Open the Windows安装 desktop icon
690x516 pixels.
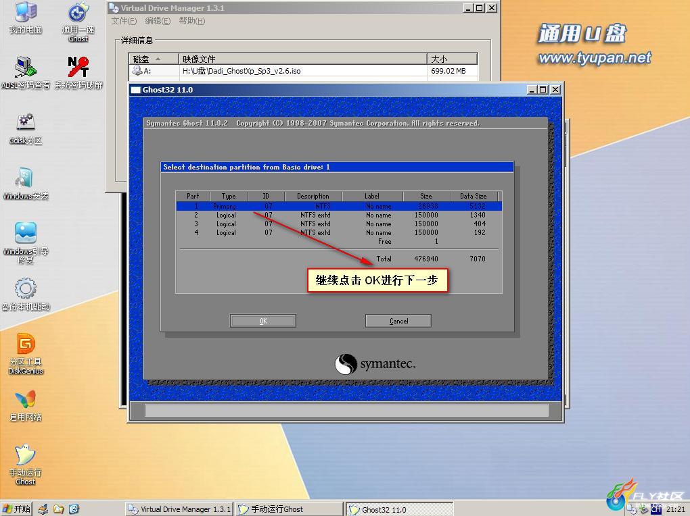(26, 184)
